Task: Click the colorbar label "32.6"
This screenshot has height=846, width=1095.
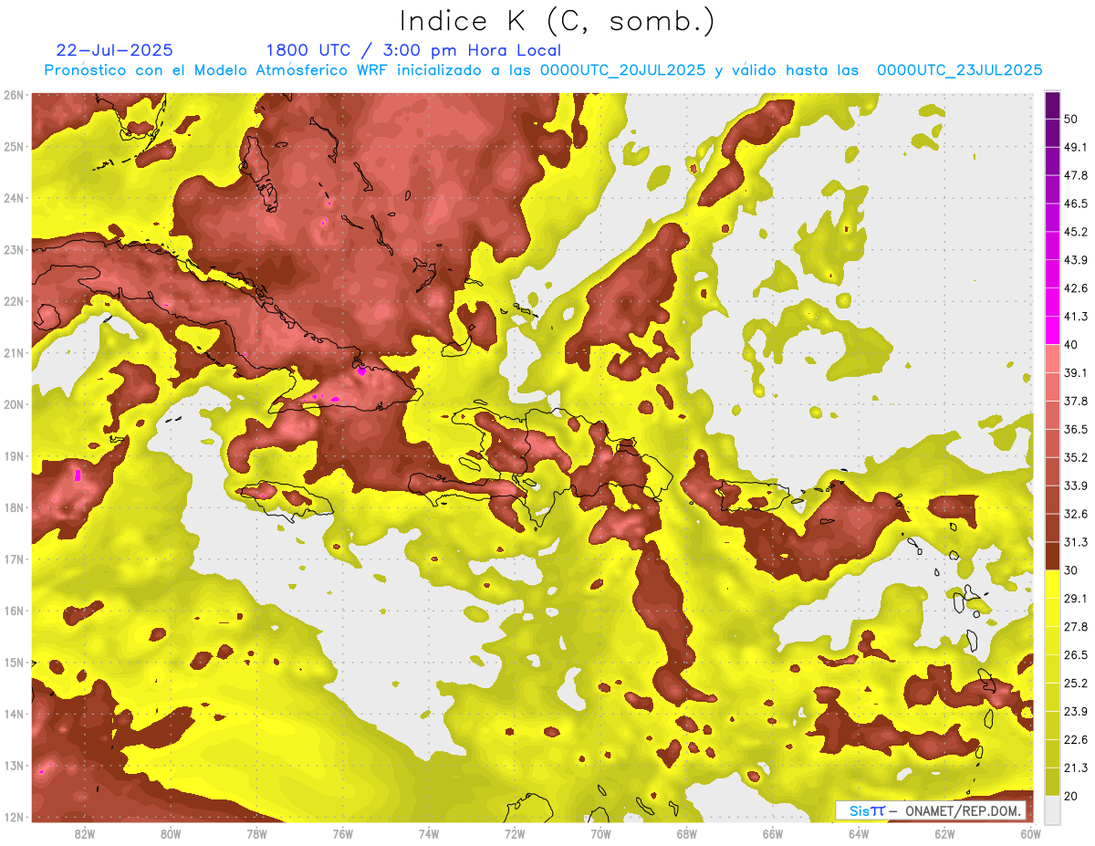Action: click(1075, 514)
